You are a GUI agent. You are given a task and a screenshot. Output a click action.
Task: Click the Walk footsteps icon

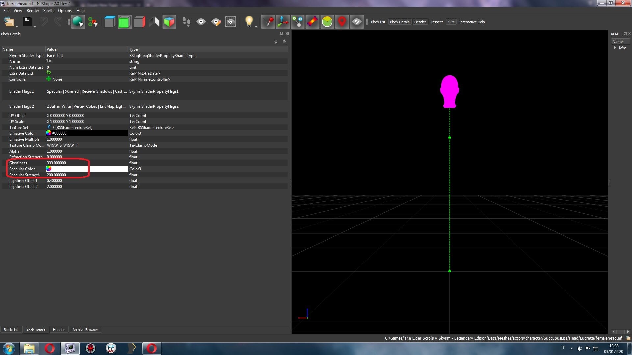[186, 22]
